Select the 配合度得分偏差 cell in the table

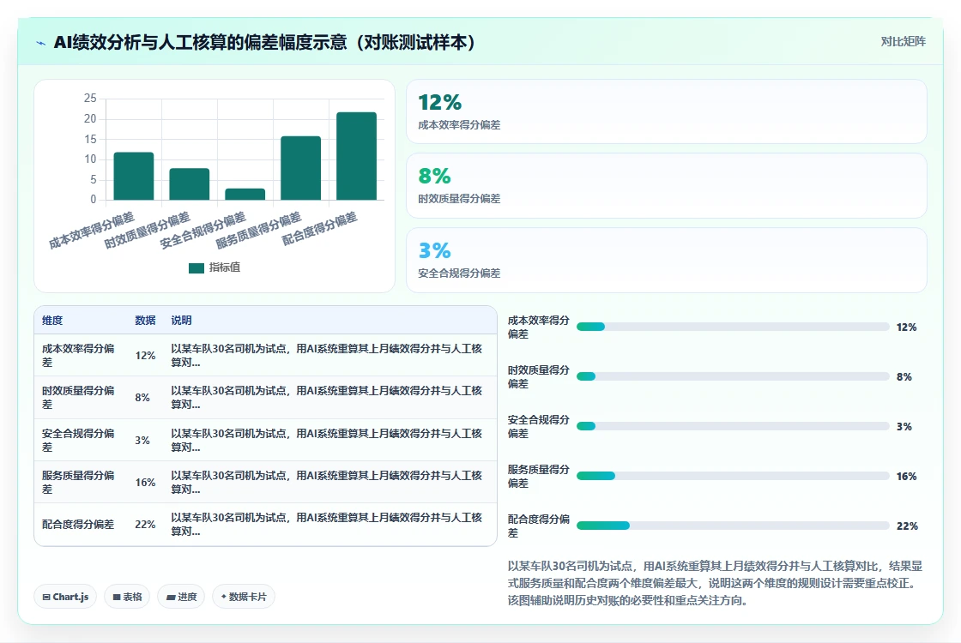[78, 525]
